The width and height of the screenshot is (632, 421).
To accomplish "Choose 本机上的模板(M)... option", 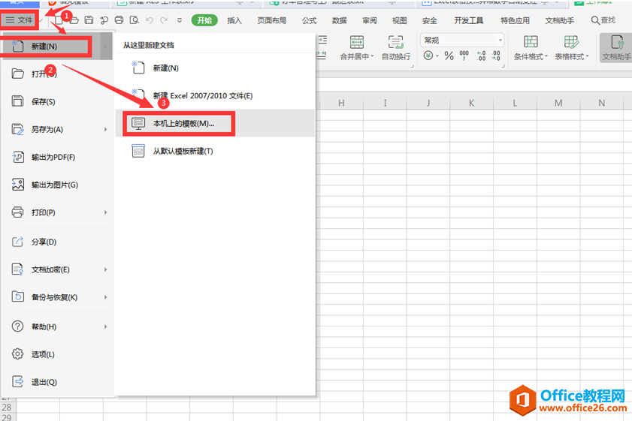I will coord(215,123).
